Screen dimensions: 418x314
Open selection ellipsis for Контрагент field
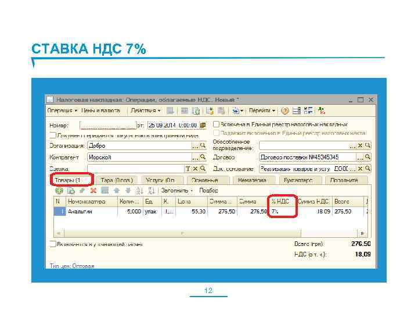point(195,157)
